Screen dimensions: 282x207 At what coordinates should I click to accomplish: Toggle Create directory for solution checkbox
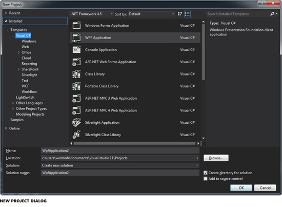coord(206,173)
